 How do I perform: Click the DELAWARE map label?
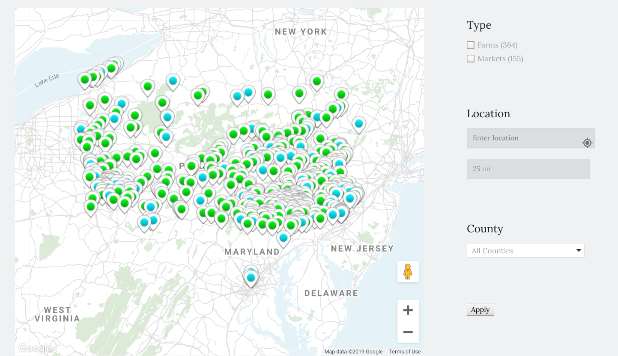click(331, 293)
